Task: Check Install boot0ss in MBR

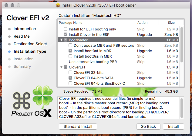Action: click(x=70, y=56)
